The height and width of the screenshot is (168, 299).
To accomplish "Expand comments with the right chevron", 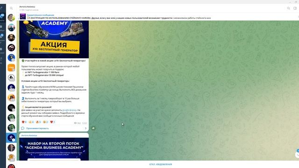I will 85,128.
